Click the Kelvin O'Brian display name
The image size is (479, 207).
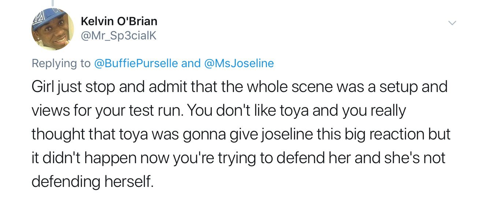coord(119,21)
